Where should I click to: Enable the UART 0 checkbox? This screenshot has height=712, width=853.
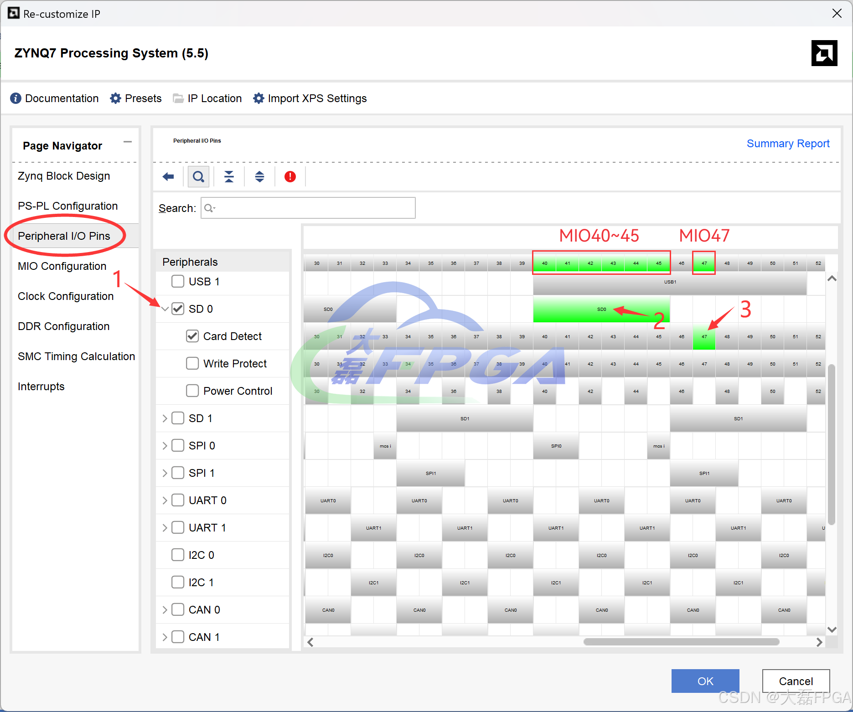[178, 500]
